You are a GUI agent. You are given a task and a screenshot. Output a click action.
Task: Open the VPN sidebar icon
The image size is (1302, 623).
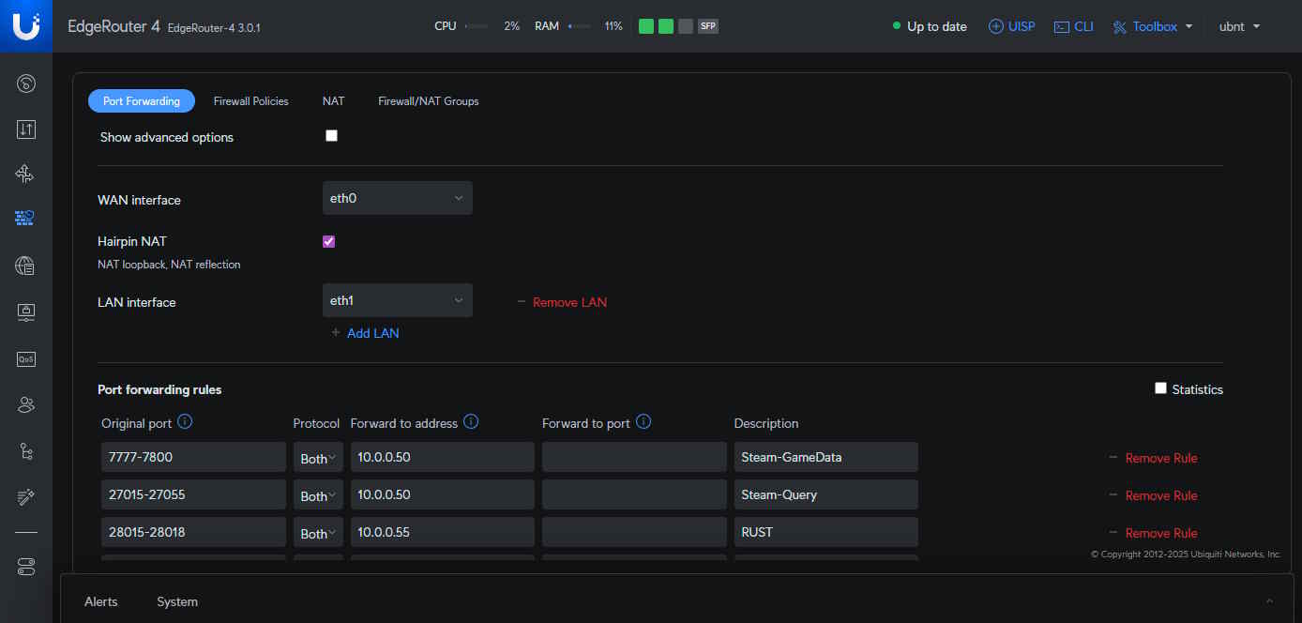tap(26, 311)
